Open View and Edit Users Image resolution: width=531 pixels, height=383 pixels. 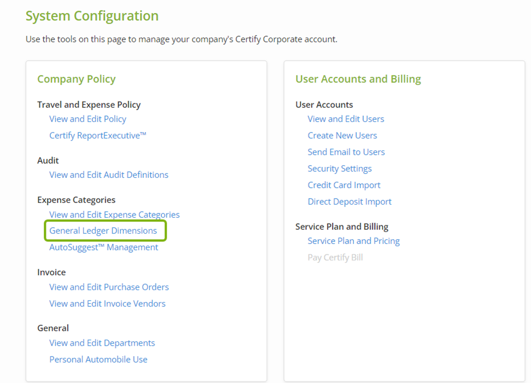[346, 119]
